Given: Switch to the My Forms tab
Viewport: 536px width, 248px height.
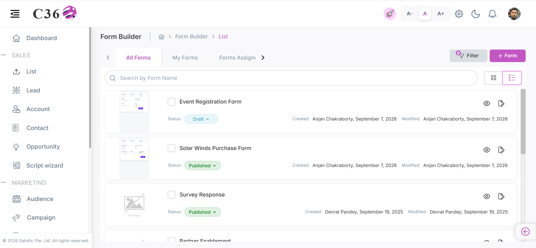Looking at the screenshot, I should coord(185,58).
